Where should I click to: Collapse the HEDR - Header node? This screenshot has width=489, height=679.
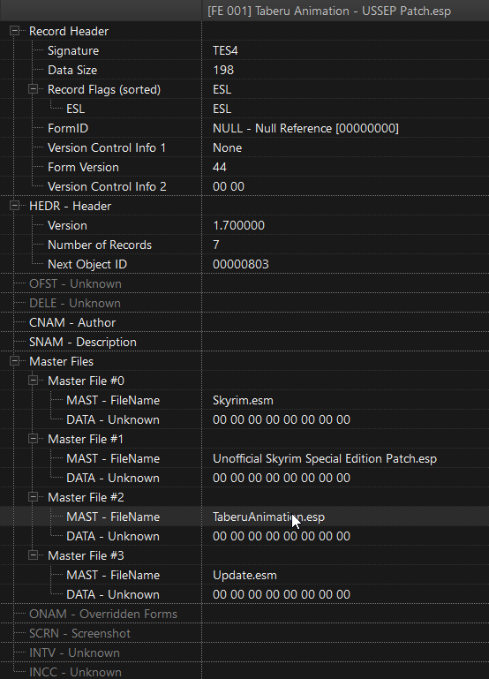pyautogui.click(x=15, y=206)
